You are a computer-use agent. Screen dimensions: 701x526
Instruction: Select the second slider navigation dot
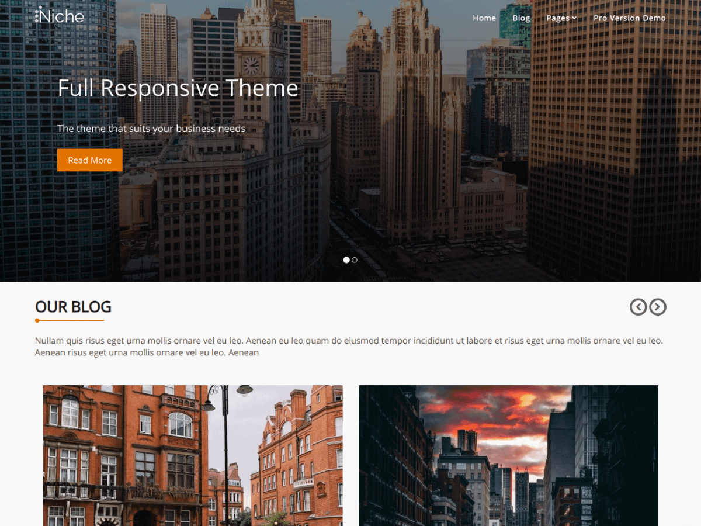[x=353, y=259]
